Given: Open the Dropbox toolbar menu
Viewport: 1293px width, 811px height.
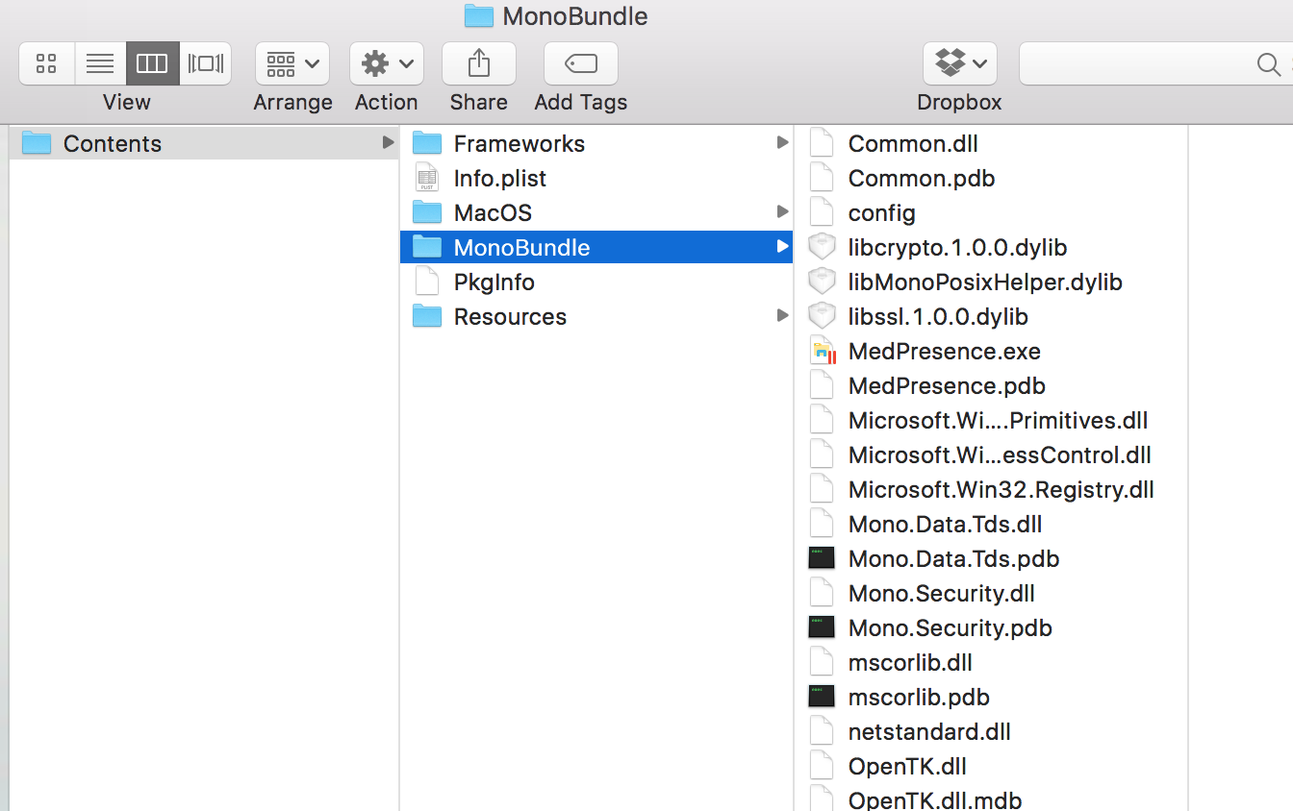Looking at the screenshot, I should pyautogui.click(x=959, y=64).
